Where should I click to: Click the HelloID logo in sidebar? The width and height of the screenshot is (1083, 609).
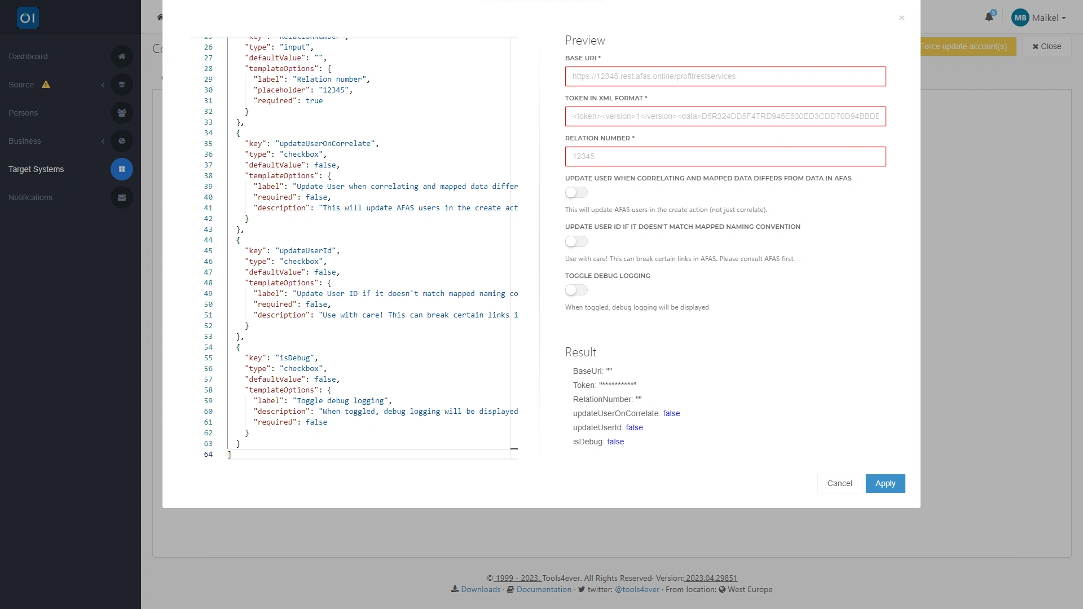[x=28, y=18]
